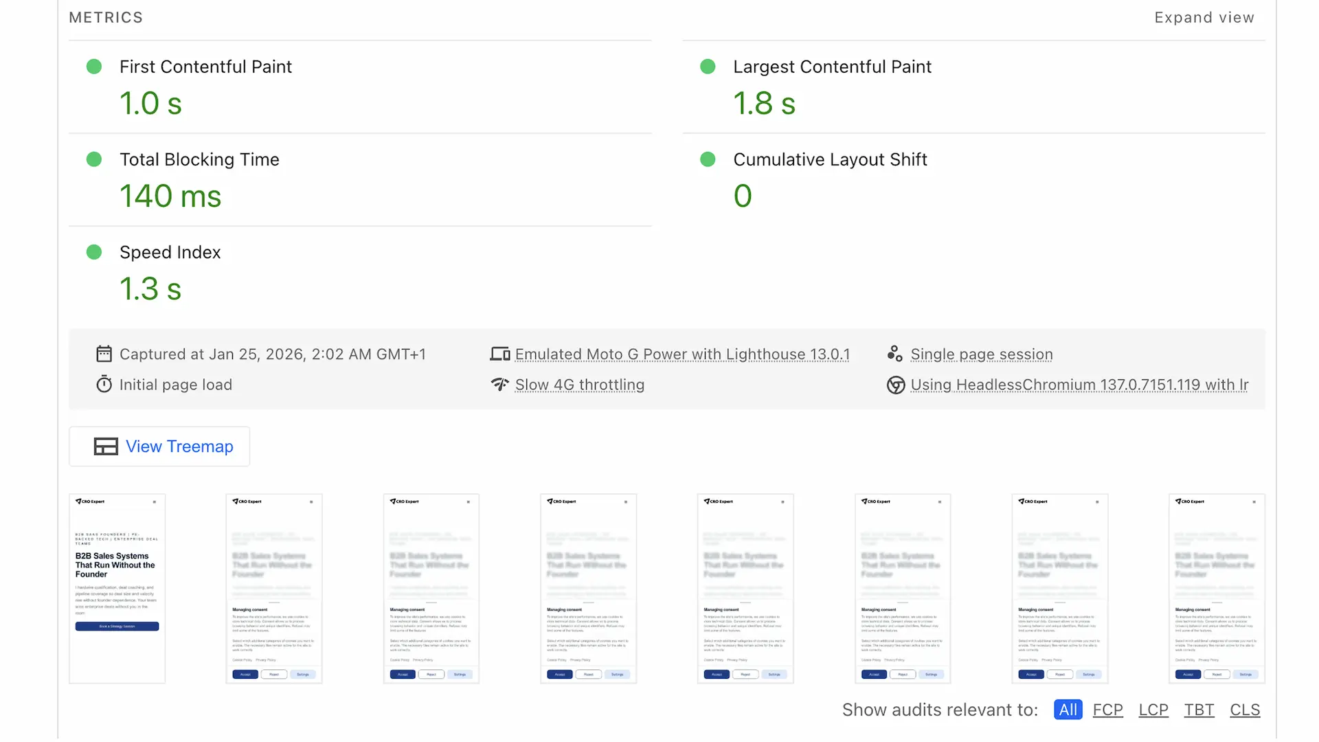Open the View Treemap button
Viewport: 1319px width, 742px height.
pyautogui.click(x=159, y=446)
